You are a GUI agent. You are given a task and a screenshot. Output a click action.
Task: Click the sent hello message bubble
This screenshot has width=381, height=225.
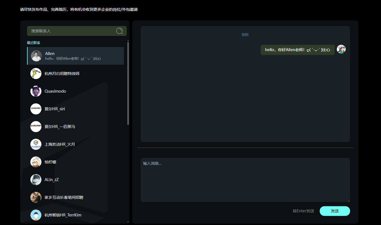pyautogui.click(x=298, y=50)
